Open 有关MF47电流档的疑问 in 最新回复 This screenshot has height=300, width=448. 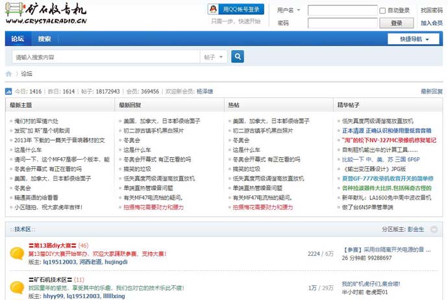[153, 197]
